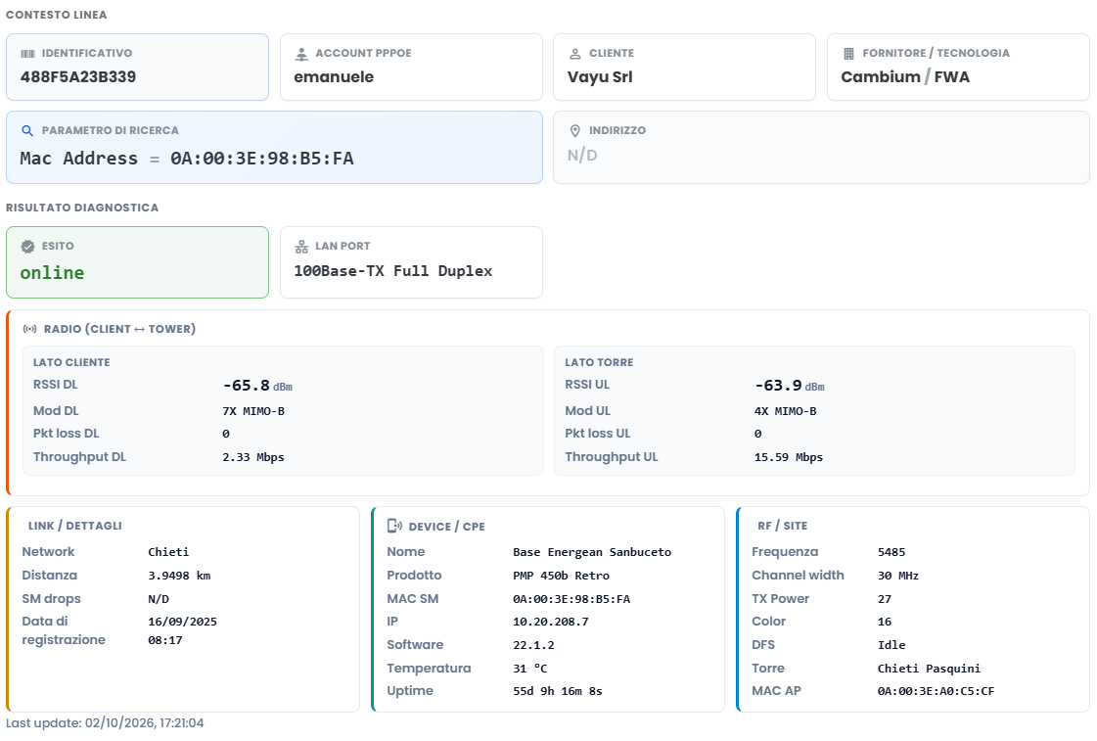This screenshot has height=741, width=1097.
Task: Select the client name Vayu Srl
Action: coord(600,77)
